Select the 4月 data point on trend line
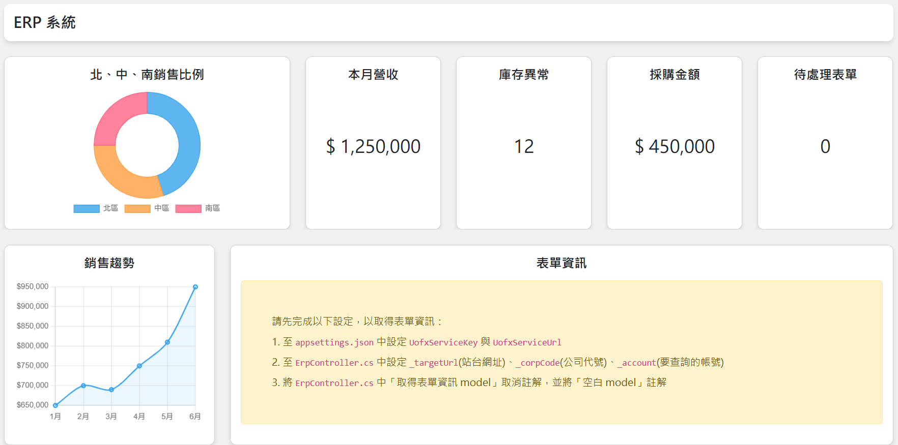This screenshot has width=898, height=445. (139, 366)
